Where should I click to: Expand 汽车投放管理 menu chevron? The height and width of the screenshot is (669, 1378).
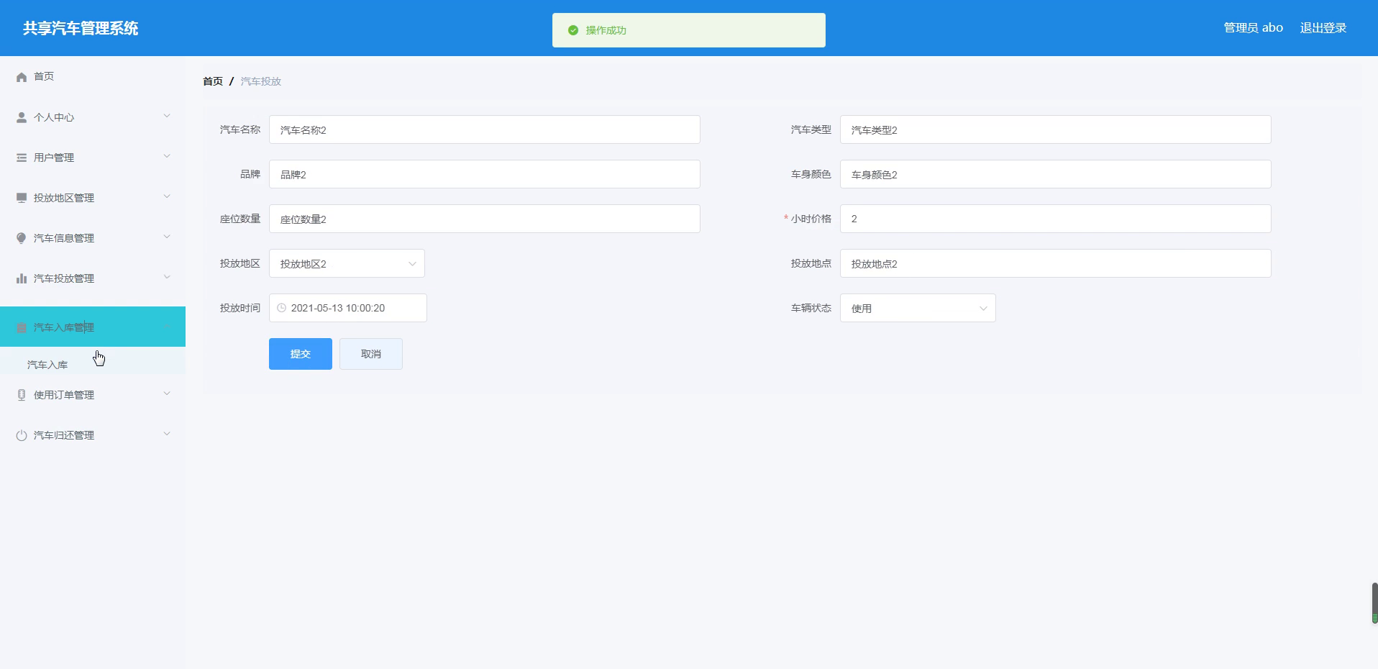point(167,277)
